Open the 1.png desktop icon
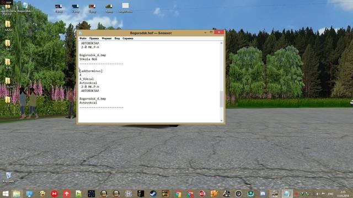 coord(58,8)
